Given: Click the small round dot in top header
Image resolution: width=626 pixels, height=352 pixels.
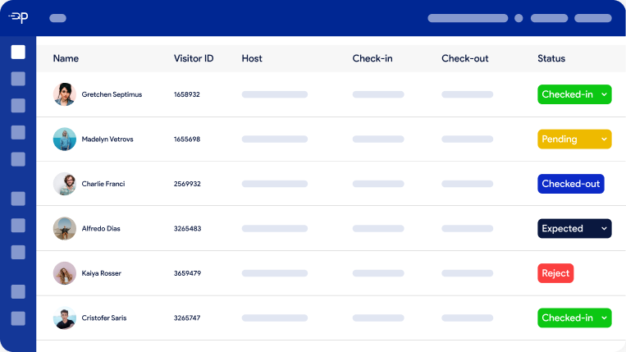Looking at the screenshot, I should tap(519, 18).
